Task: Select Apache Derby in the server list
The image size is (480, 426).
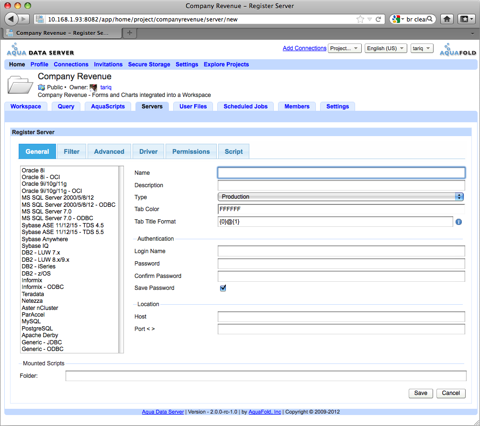Action: tap(40, 335)
